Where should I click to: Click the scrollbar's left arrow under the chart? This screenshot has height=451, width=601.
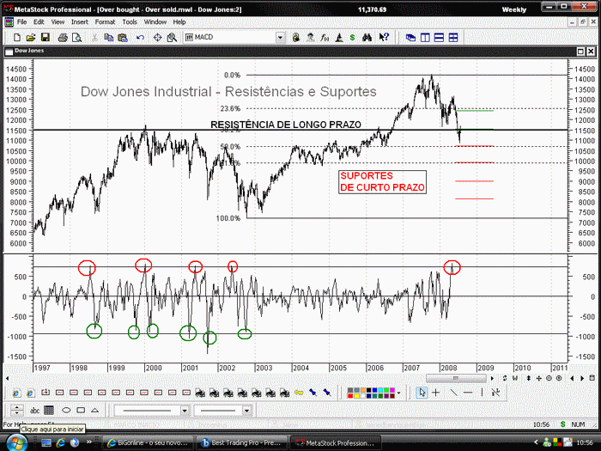click(x=7, y=379)
